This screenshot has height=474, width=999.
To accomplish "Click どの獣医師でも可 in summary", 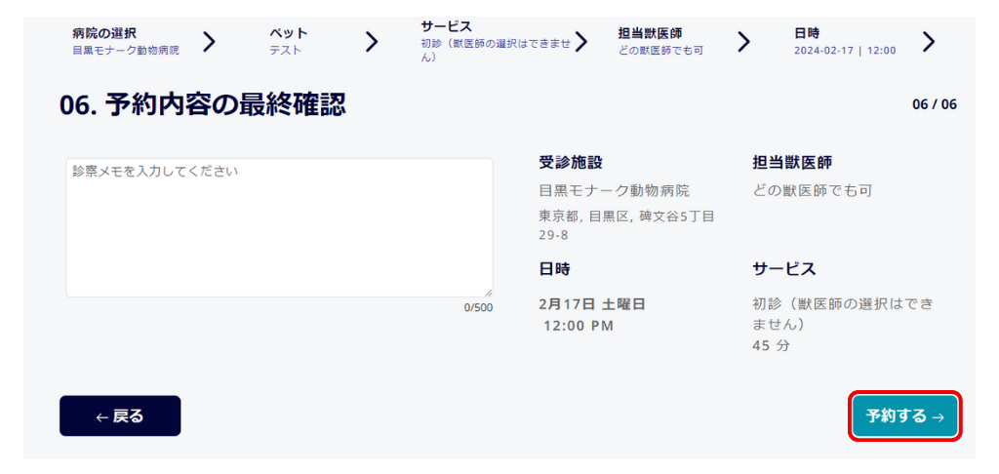I will click(813, 190).
